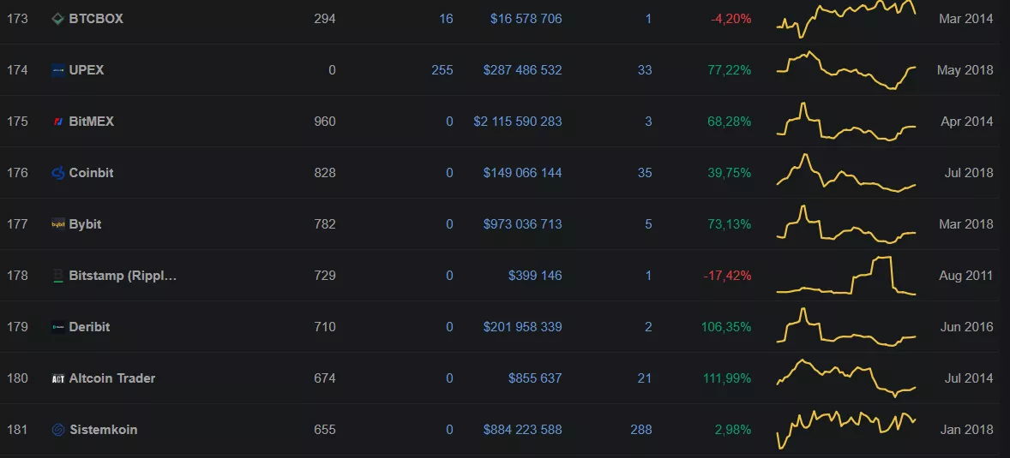Screen dimensions: 1010x458
Task: Click rank number 178
Action: tap(17, 276)
